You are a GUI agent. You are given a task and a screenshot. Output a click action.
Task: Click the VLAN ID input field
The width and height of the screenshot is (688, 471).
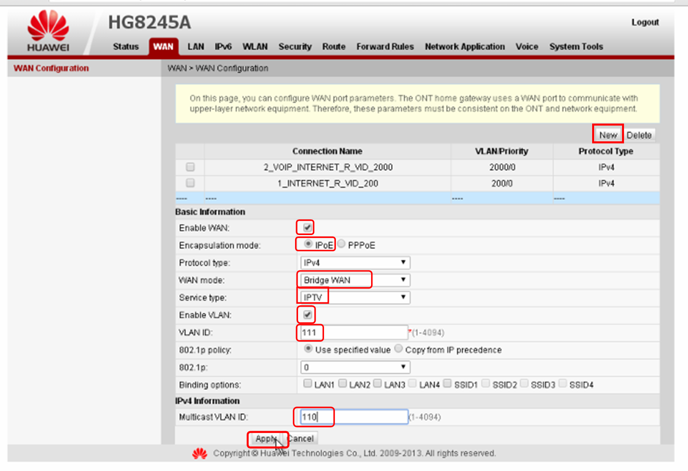[x=354, y=333]
